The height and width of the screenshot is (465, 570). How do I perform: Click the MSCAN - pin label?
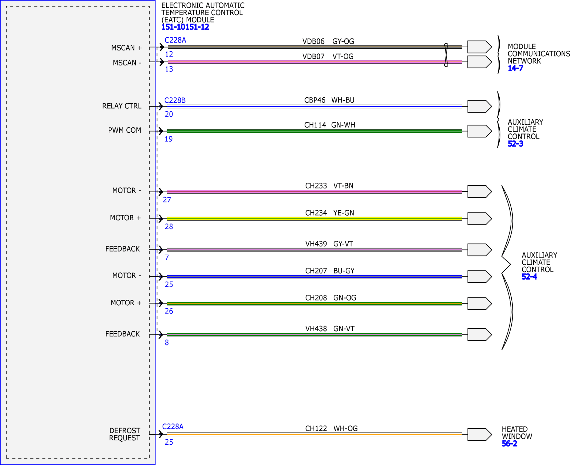(x=127, y=63)
